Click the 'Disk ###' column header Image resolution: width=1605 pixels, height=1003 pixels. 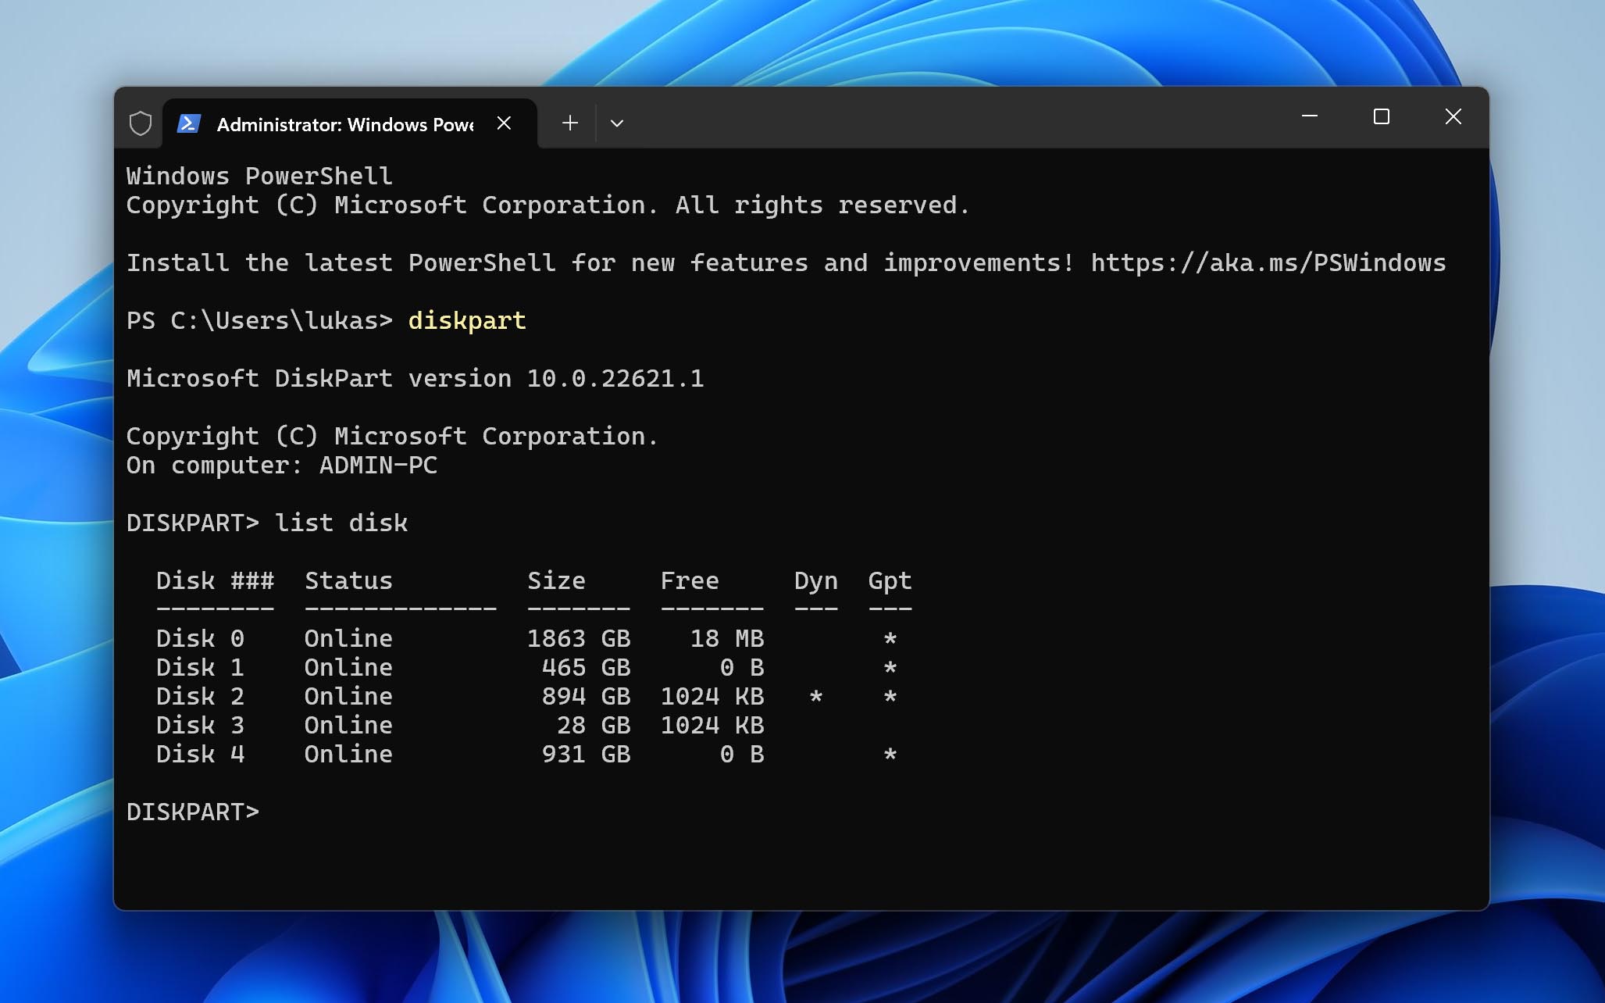[215, 580]
